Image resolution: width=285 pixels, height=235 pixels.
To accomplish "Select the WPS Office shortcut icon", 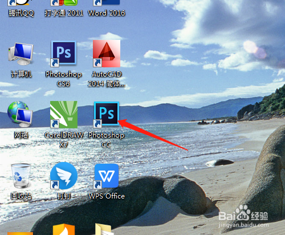I will (107, 176).
